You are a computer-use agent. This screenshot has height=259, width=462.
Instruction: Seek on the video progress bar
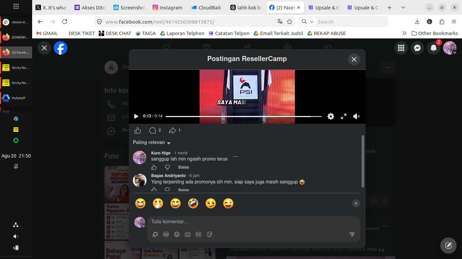point(244,116)
